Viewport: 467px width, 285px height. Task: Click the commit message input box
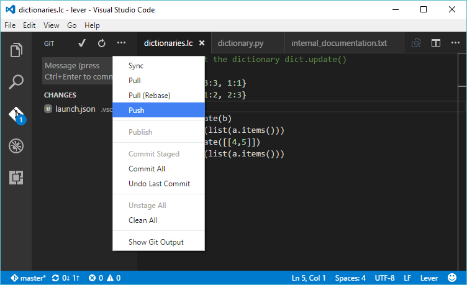77,71
